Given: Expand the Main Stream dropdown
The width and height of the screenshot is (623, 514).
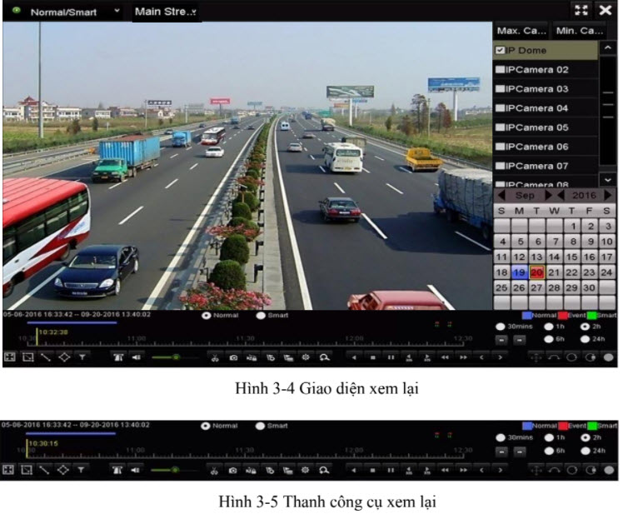Looking at the screenshot, I should pos(167,12).
